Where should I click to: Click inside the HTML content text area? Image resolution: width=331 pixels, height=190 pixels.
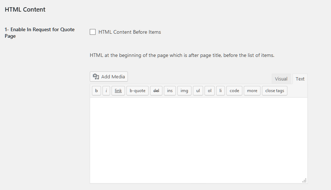(x=199, y=140)
